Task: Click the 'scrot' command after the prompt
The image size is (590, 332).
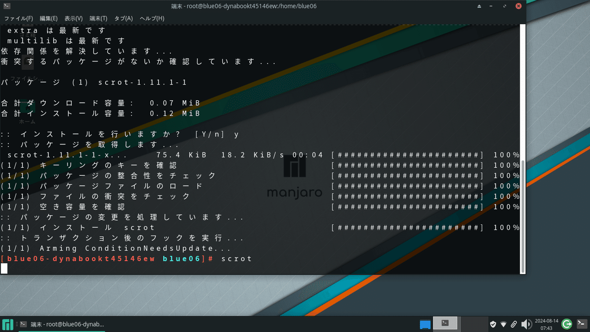Action: (x=236, y=258)
